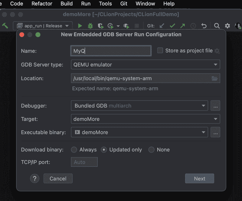Viewport: 242px width, 201px height.
Task: Open the Window menu
Action: (x=145, y=4)
